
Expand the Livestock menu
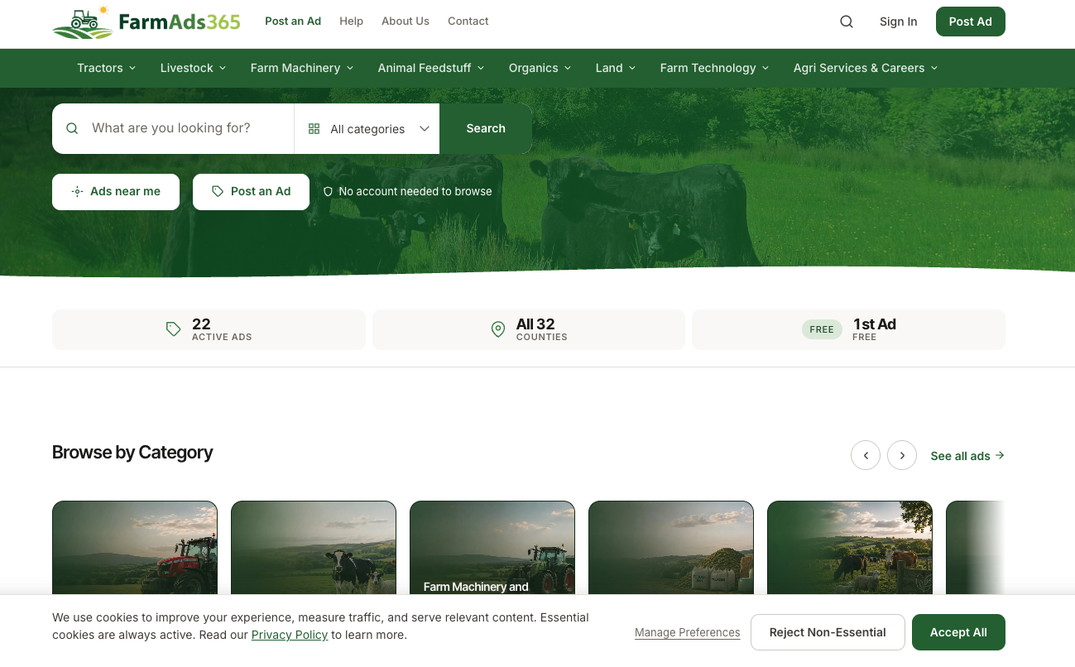(x=194, y=68)
